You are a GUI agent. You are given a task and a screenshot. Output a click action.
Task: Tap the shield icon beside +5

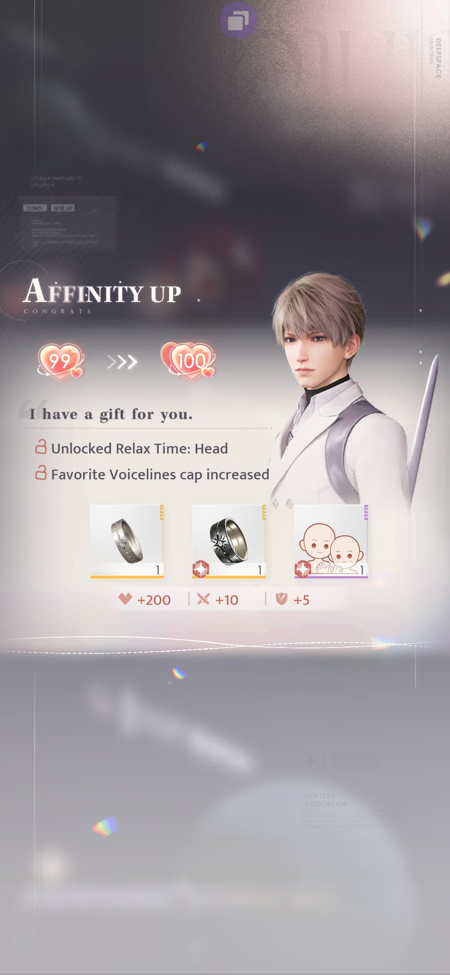(x=282, y=599)
